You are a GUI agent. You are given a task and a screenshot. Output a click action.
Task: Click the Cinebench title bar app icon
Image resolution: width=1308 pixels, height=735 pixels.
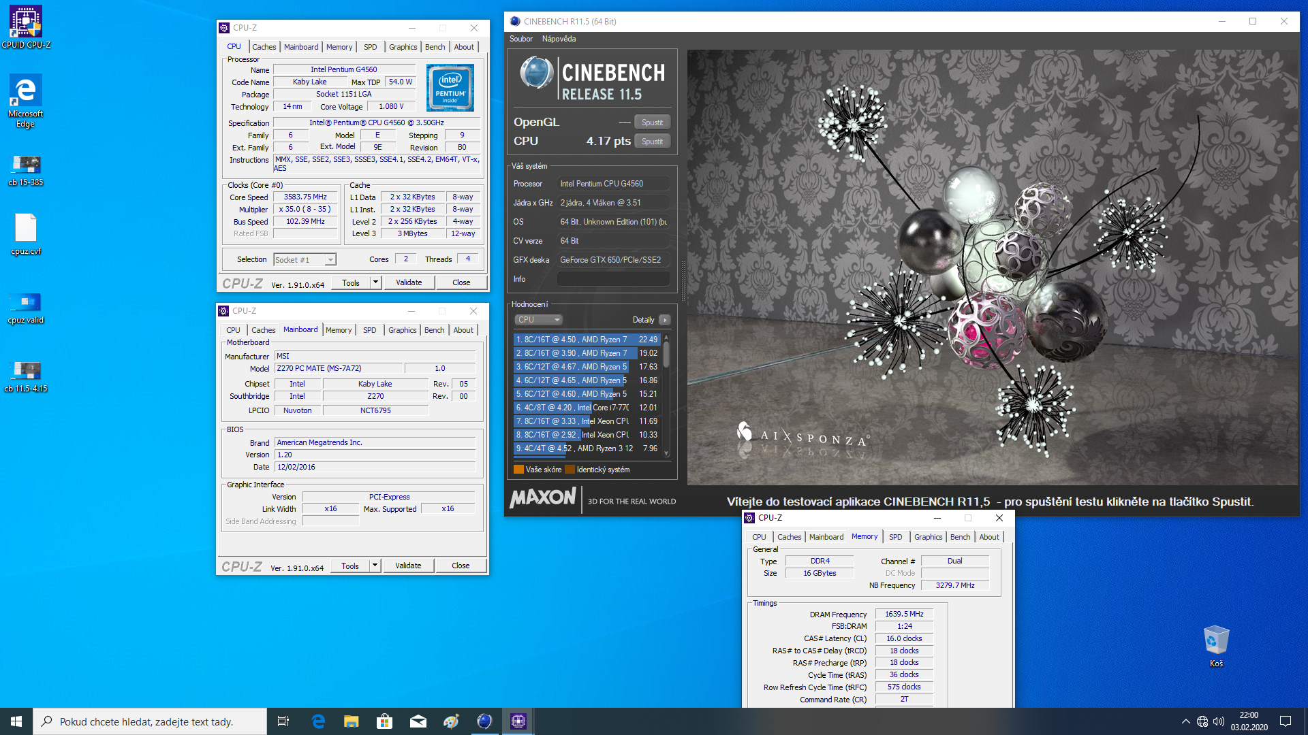(515, 21)
